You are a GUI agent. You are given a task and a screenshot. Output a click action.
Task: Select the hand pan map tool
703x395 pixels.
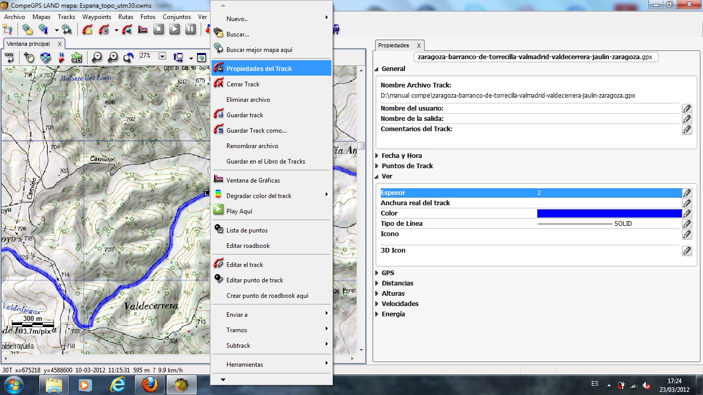pyautogui.click(x=29, y=57)
